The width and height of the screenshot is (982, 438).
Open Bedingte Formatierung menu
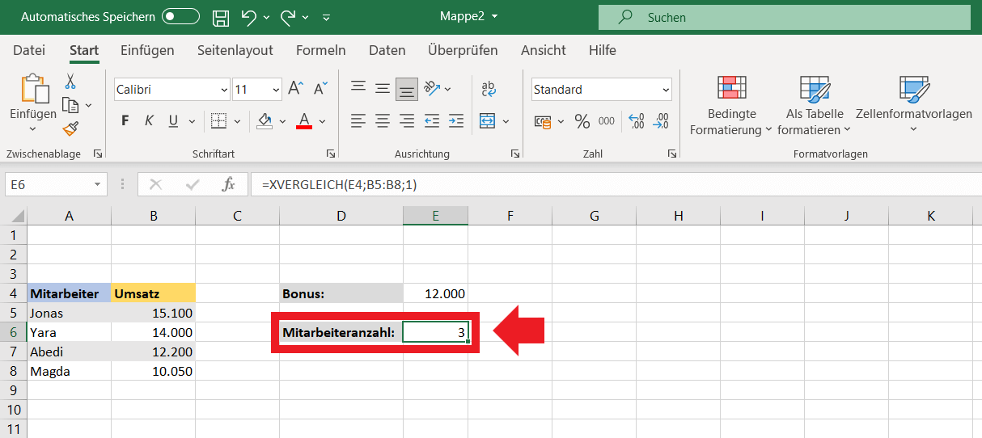point(731,105)
